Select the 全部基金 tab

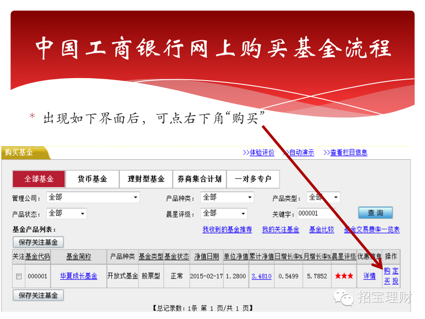click(39, 179)
